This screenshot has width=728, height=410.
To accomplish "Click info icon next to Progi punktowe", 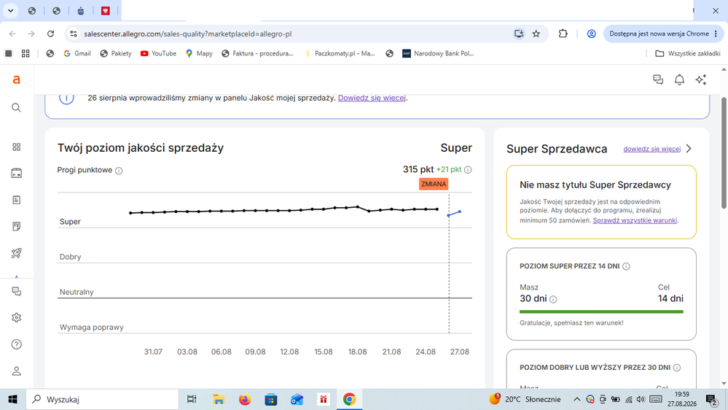I will click(x=119, y=171).
